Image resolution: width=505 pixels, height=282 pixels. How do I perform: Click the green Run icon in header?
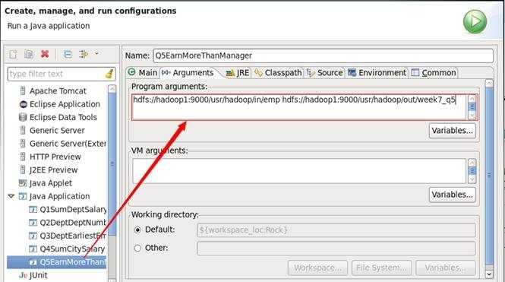[475, 21]
